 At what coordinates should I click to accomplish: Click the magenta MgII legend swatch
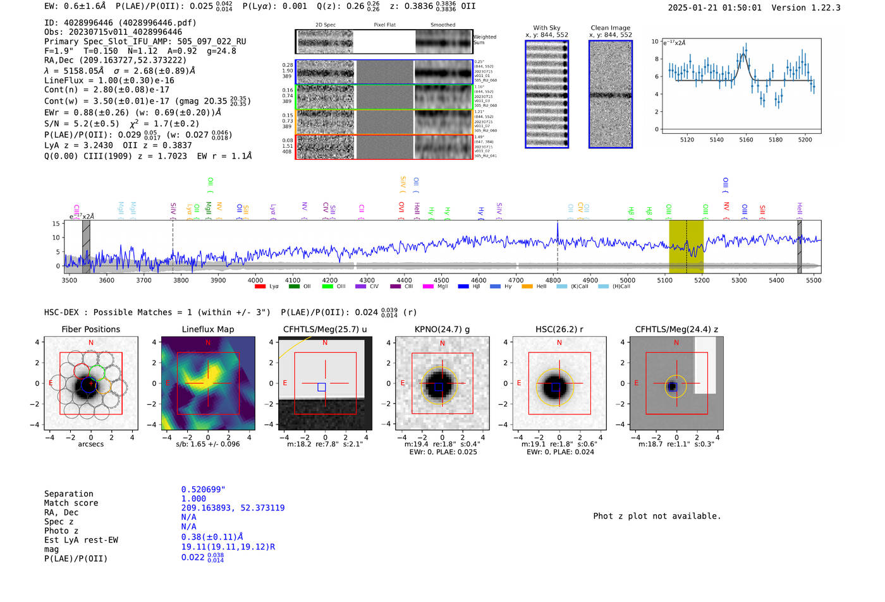428,287
